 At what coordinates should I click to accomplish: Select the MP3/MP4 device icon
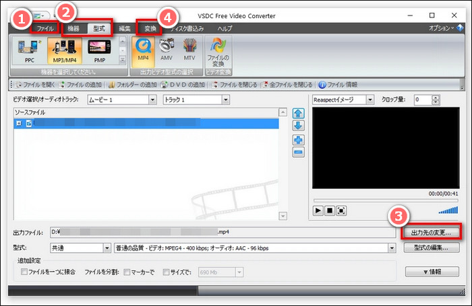[x=65, y=51]
